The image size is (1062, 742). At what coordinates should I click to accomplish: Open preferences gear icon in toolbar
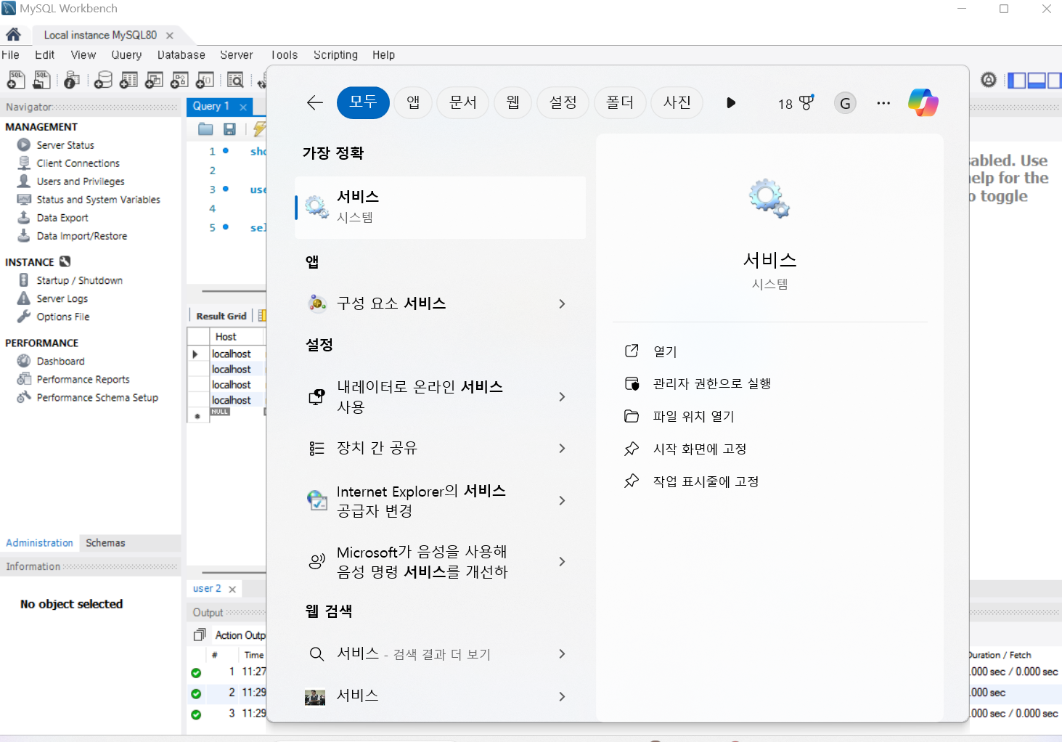[989, 80]
